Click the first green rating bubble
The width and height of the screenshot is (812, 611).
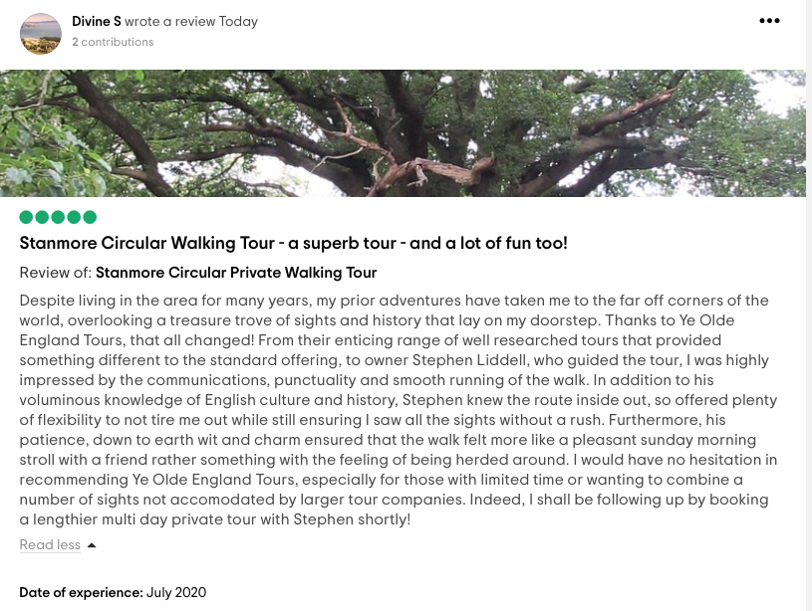click(26, 217)
